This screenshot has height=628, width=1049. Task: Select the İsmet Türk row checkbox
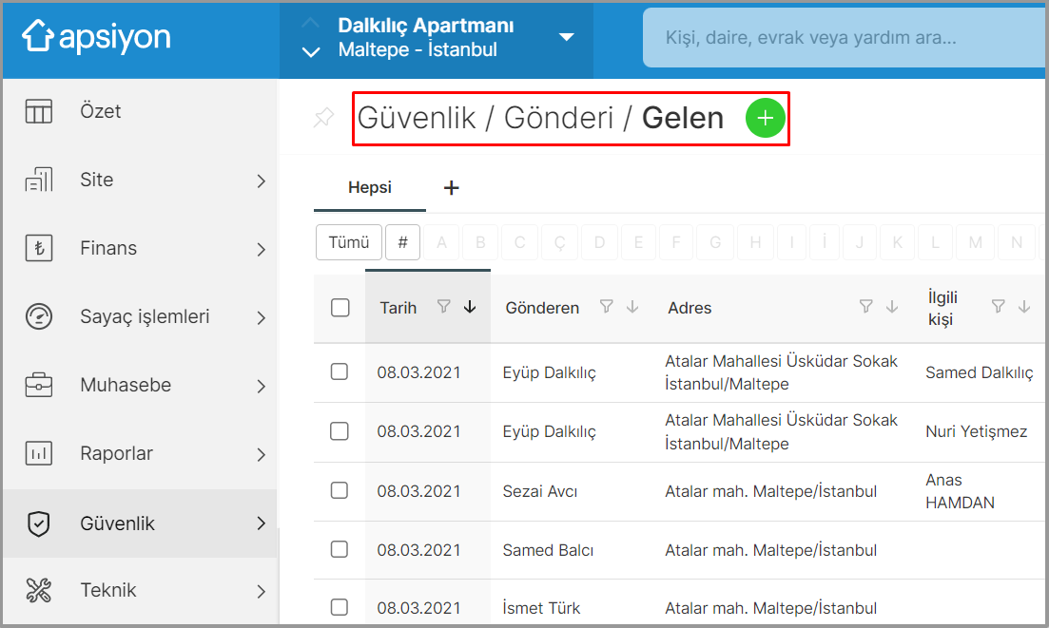tap(340, 607)
